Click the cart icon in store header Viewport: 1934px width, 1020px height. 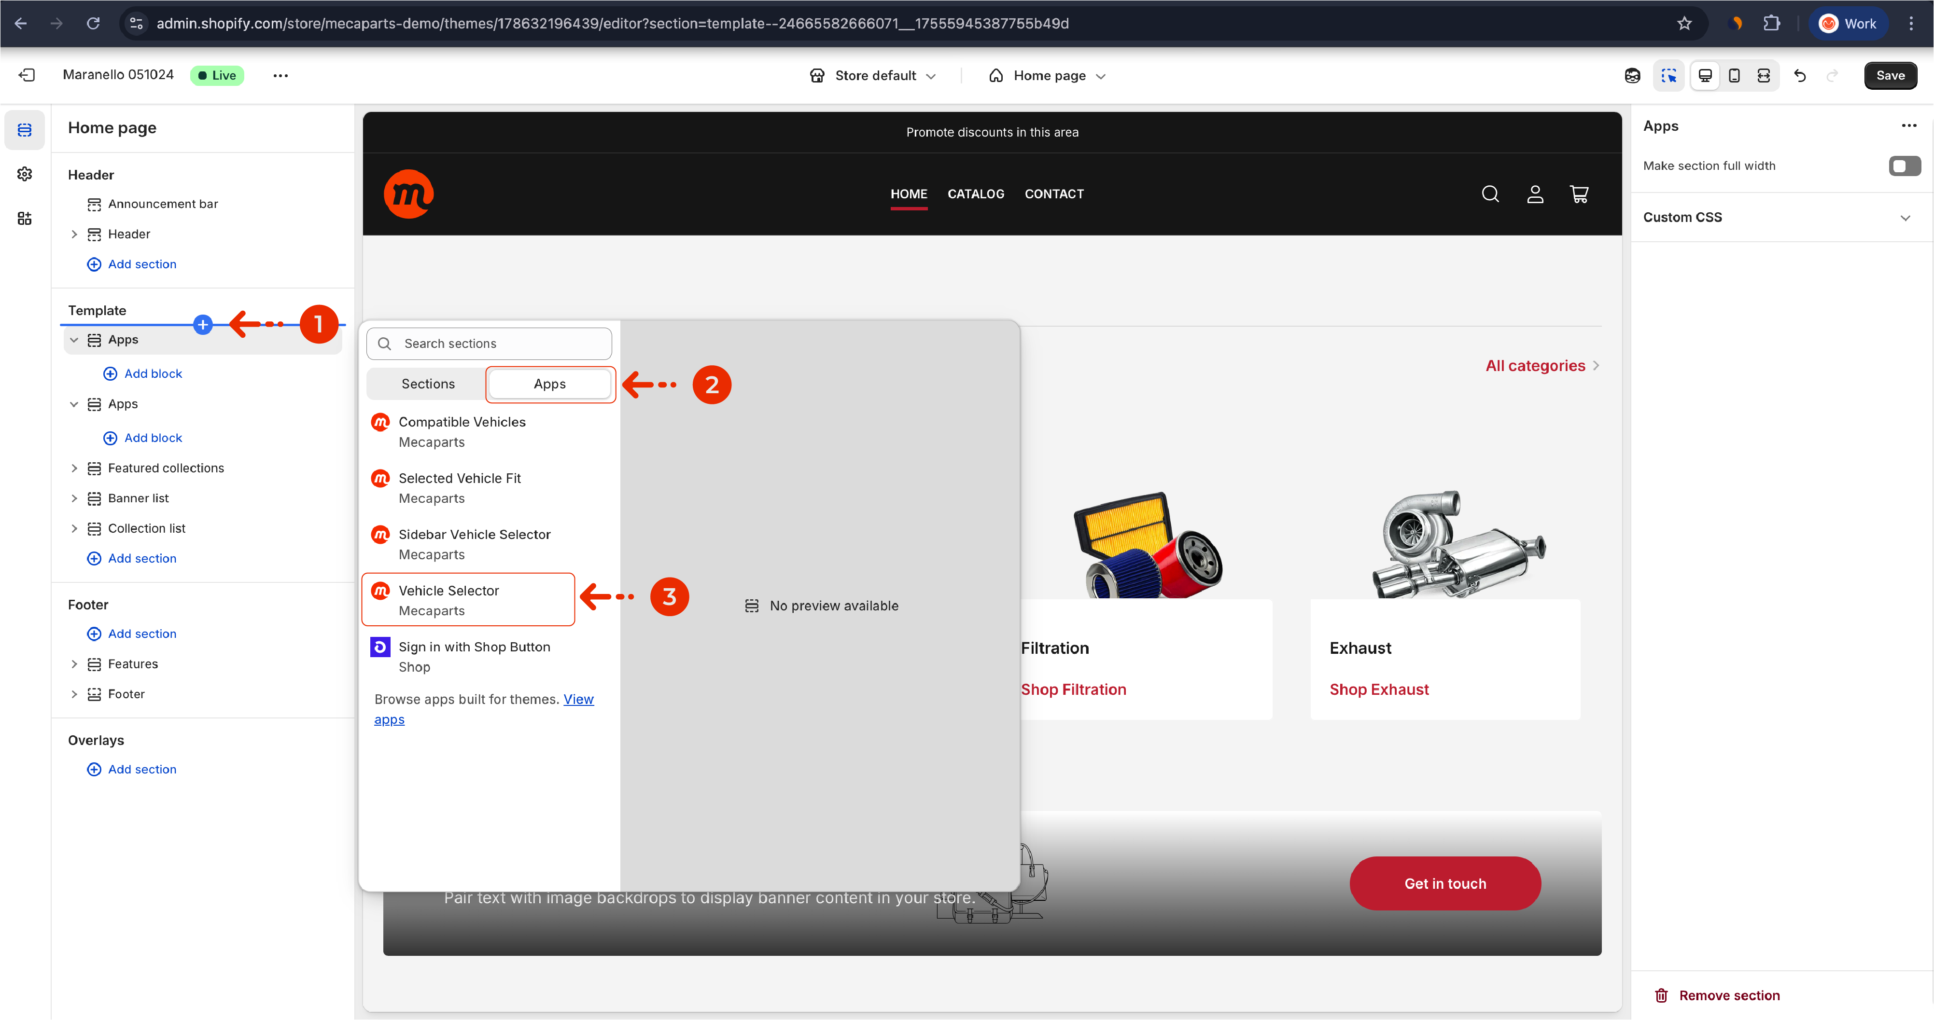pos(1579,194)
